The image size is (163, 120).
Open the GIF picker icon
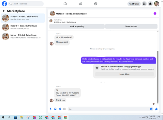pyautogui.click(x=64, y=109)
